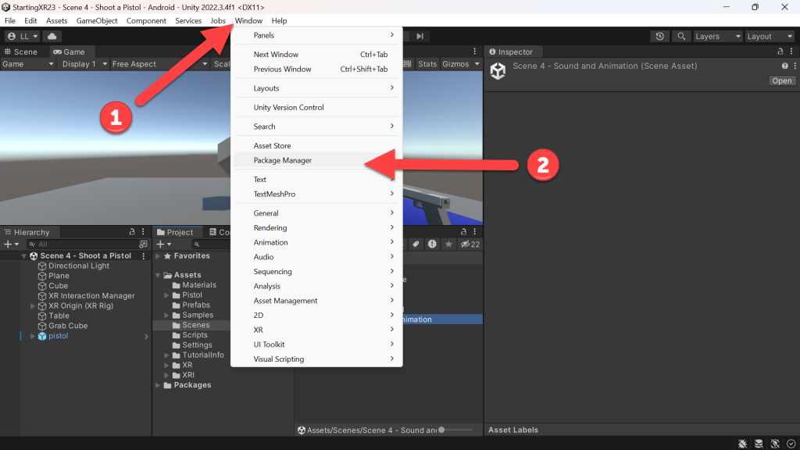Open the LL account dropdown

click(x=22, y=36)
